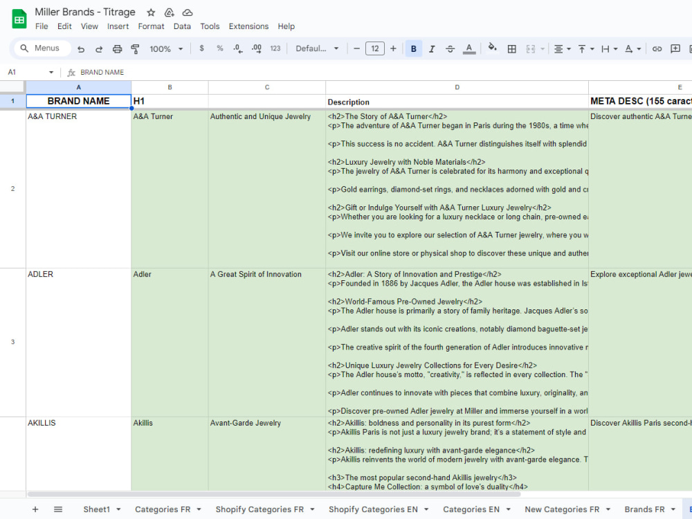The image size is (692, 519).
Task: Switch to Categories FR tab
Action: tap(163, 509)
